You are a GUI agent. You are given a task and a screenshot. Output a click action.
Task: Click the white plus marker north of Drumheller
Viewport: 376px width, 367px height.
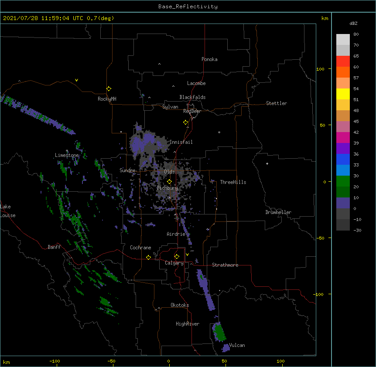click(267, 163)
